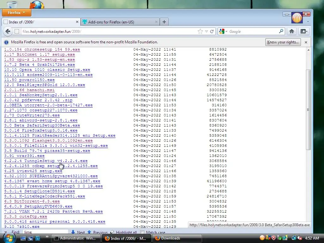
Task: Click the hamachi.msi link
Action: click(29, 90)
